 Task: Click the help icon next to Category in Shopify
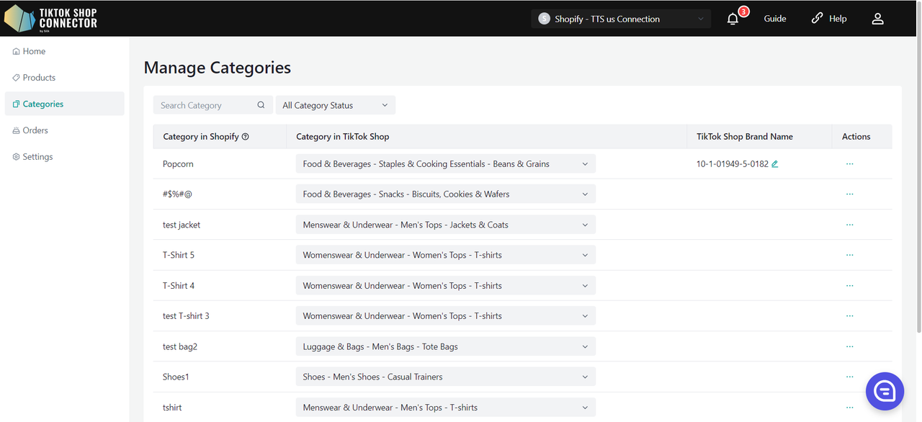tap(246, 137)
